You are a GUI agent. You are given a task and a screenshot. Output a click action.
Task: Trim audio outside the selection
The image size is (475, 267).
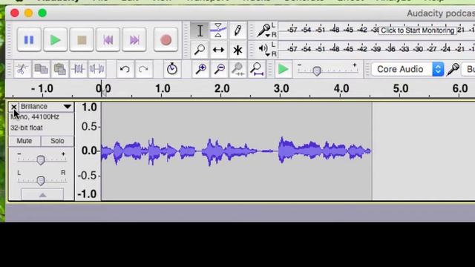[x=78, y=69]
